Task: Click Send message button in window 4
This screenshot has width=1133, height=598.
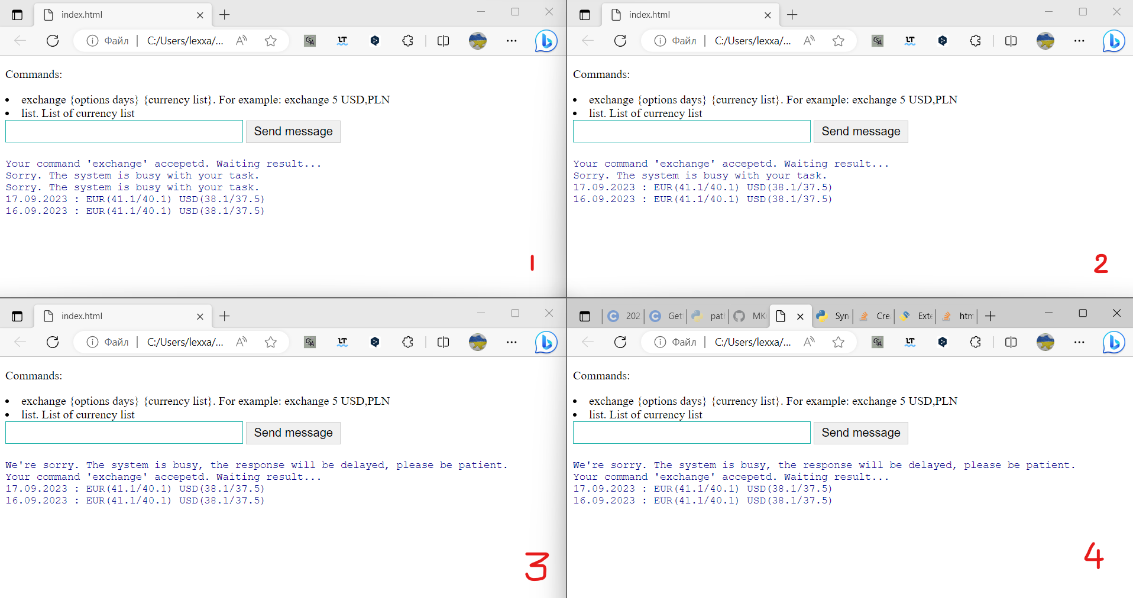Action: click(861, 433)
